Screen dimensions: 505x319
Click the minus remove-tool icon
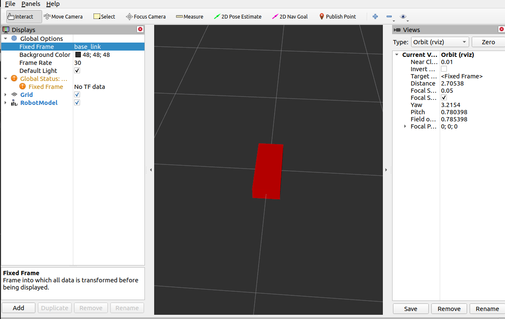coord(389,16)
